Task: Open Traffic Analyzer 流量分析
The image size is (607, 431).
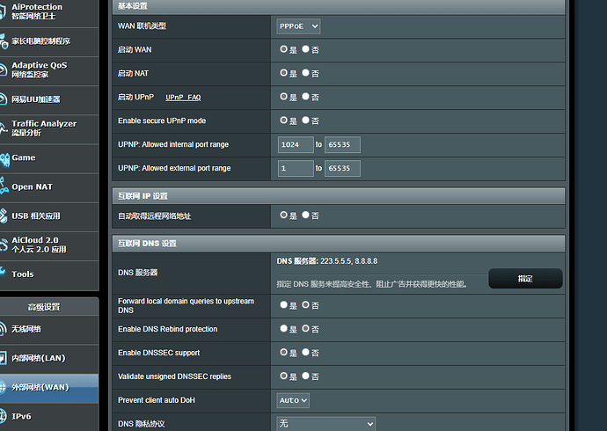Action: (43, 128)
